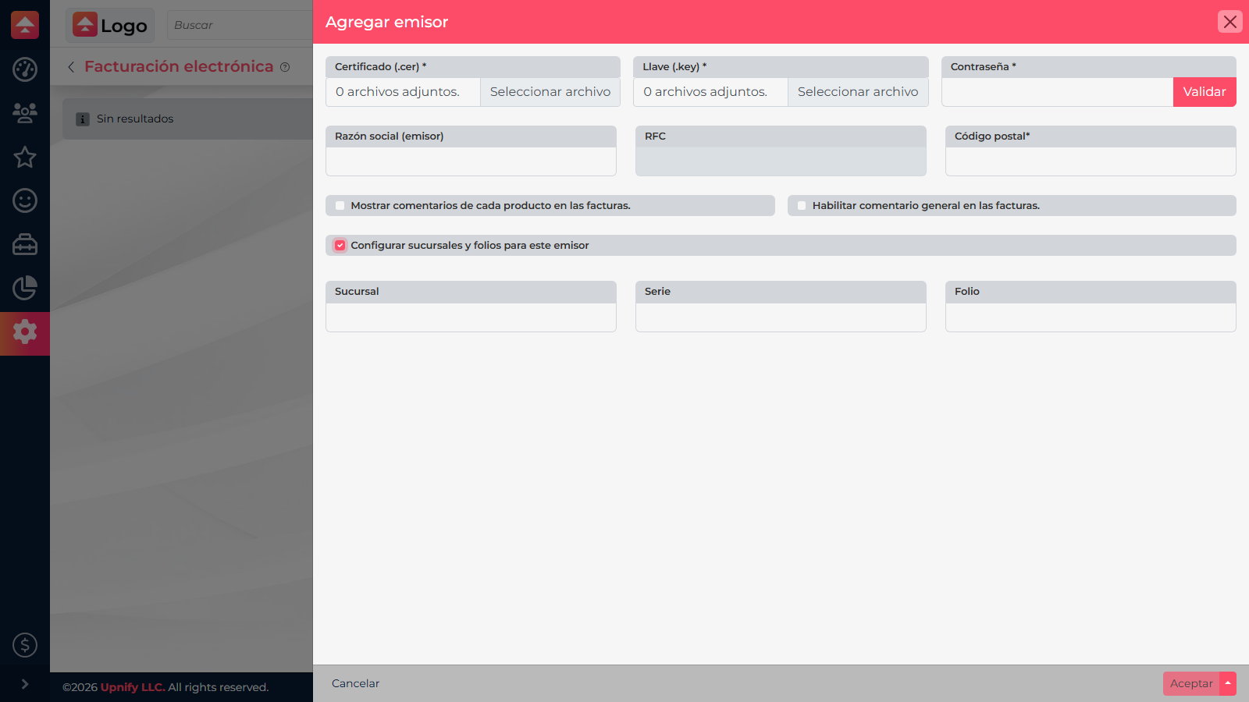Viewport: 1249px width, 702px height.
Task: Click the Buscar search box
Action: click(x=240, y=25)
